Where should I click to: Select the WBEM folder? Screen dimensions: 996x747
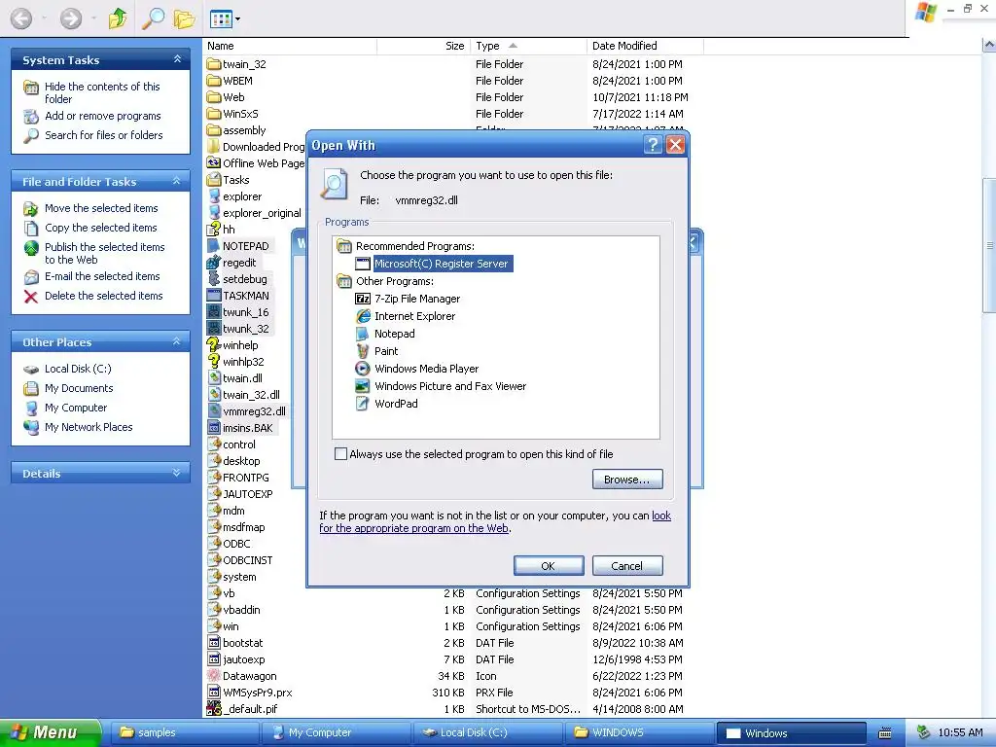[237, 81]
